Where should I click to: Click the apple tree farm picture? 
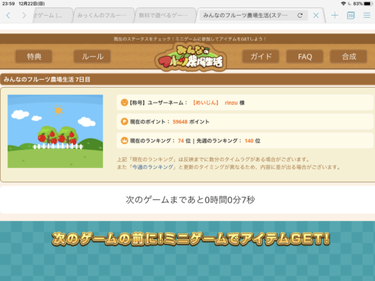tap(55, 131)
